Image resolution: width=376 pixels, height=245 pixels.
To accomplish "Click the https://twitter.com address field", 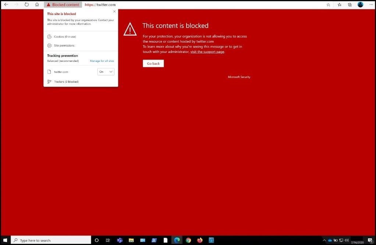I will [x=100, y=4].
